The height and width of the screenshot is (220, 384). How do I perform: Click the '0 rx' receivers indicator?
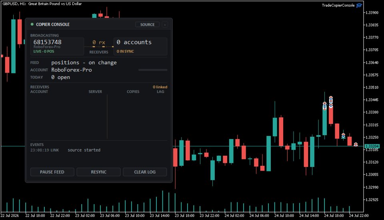[99, 42]
